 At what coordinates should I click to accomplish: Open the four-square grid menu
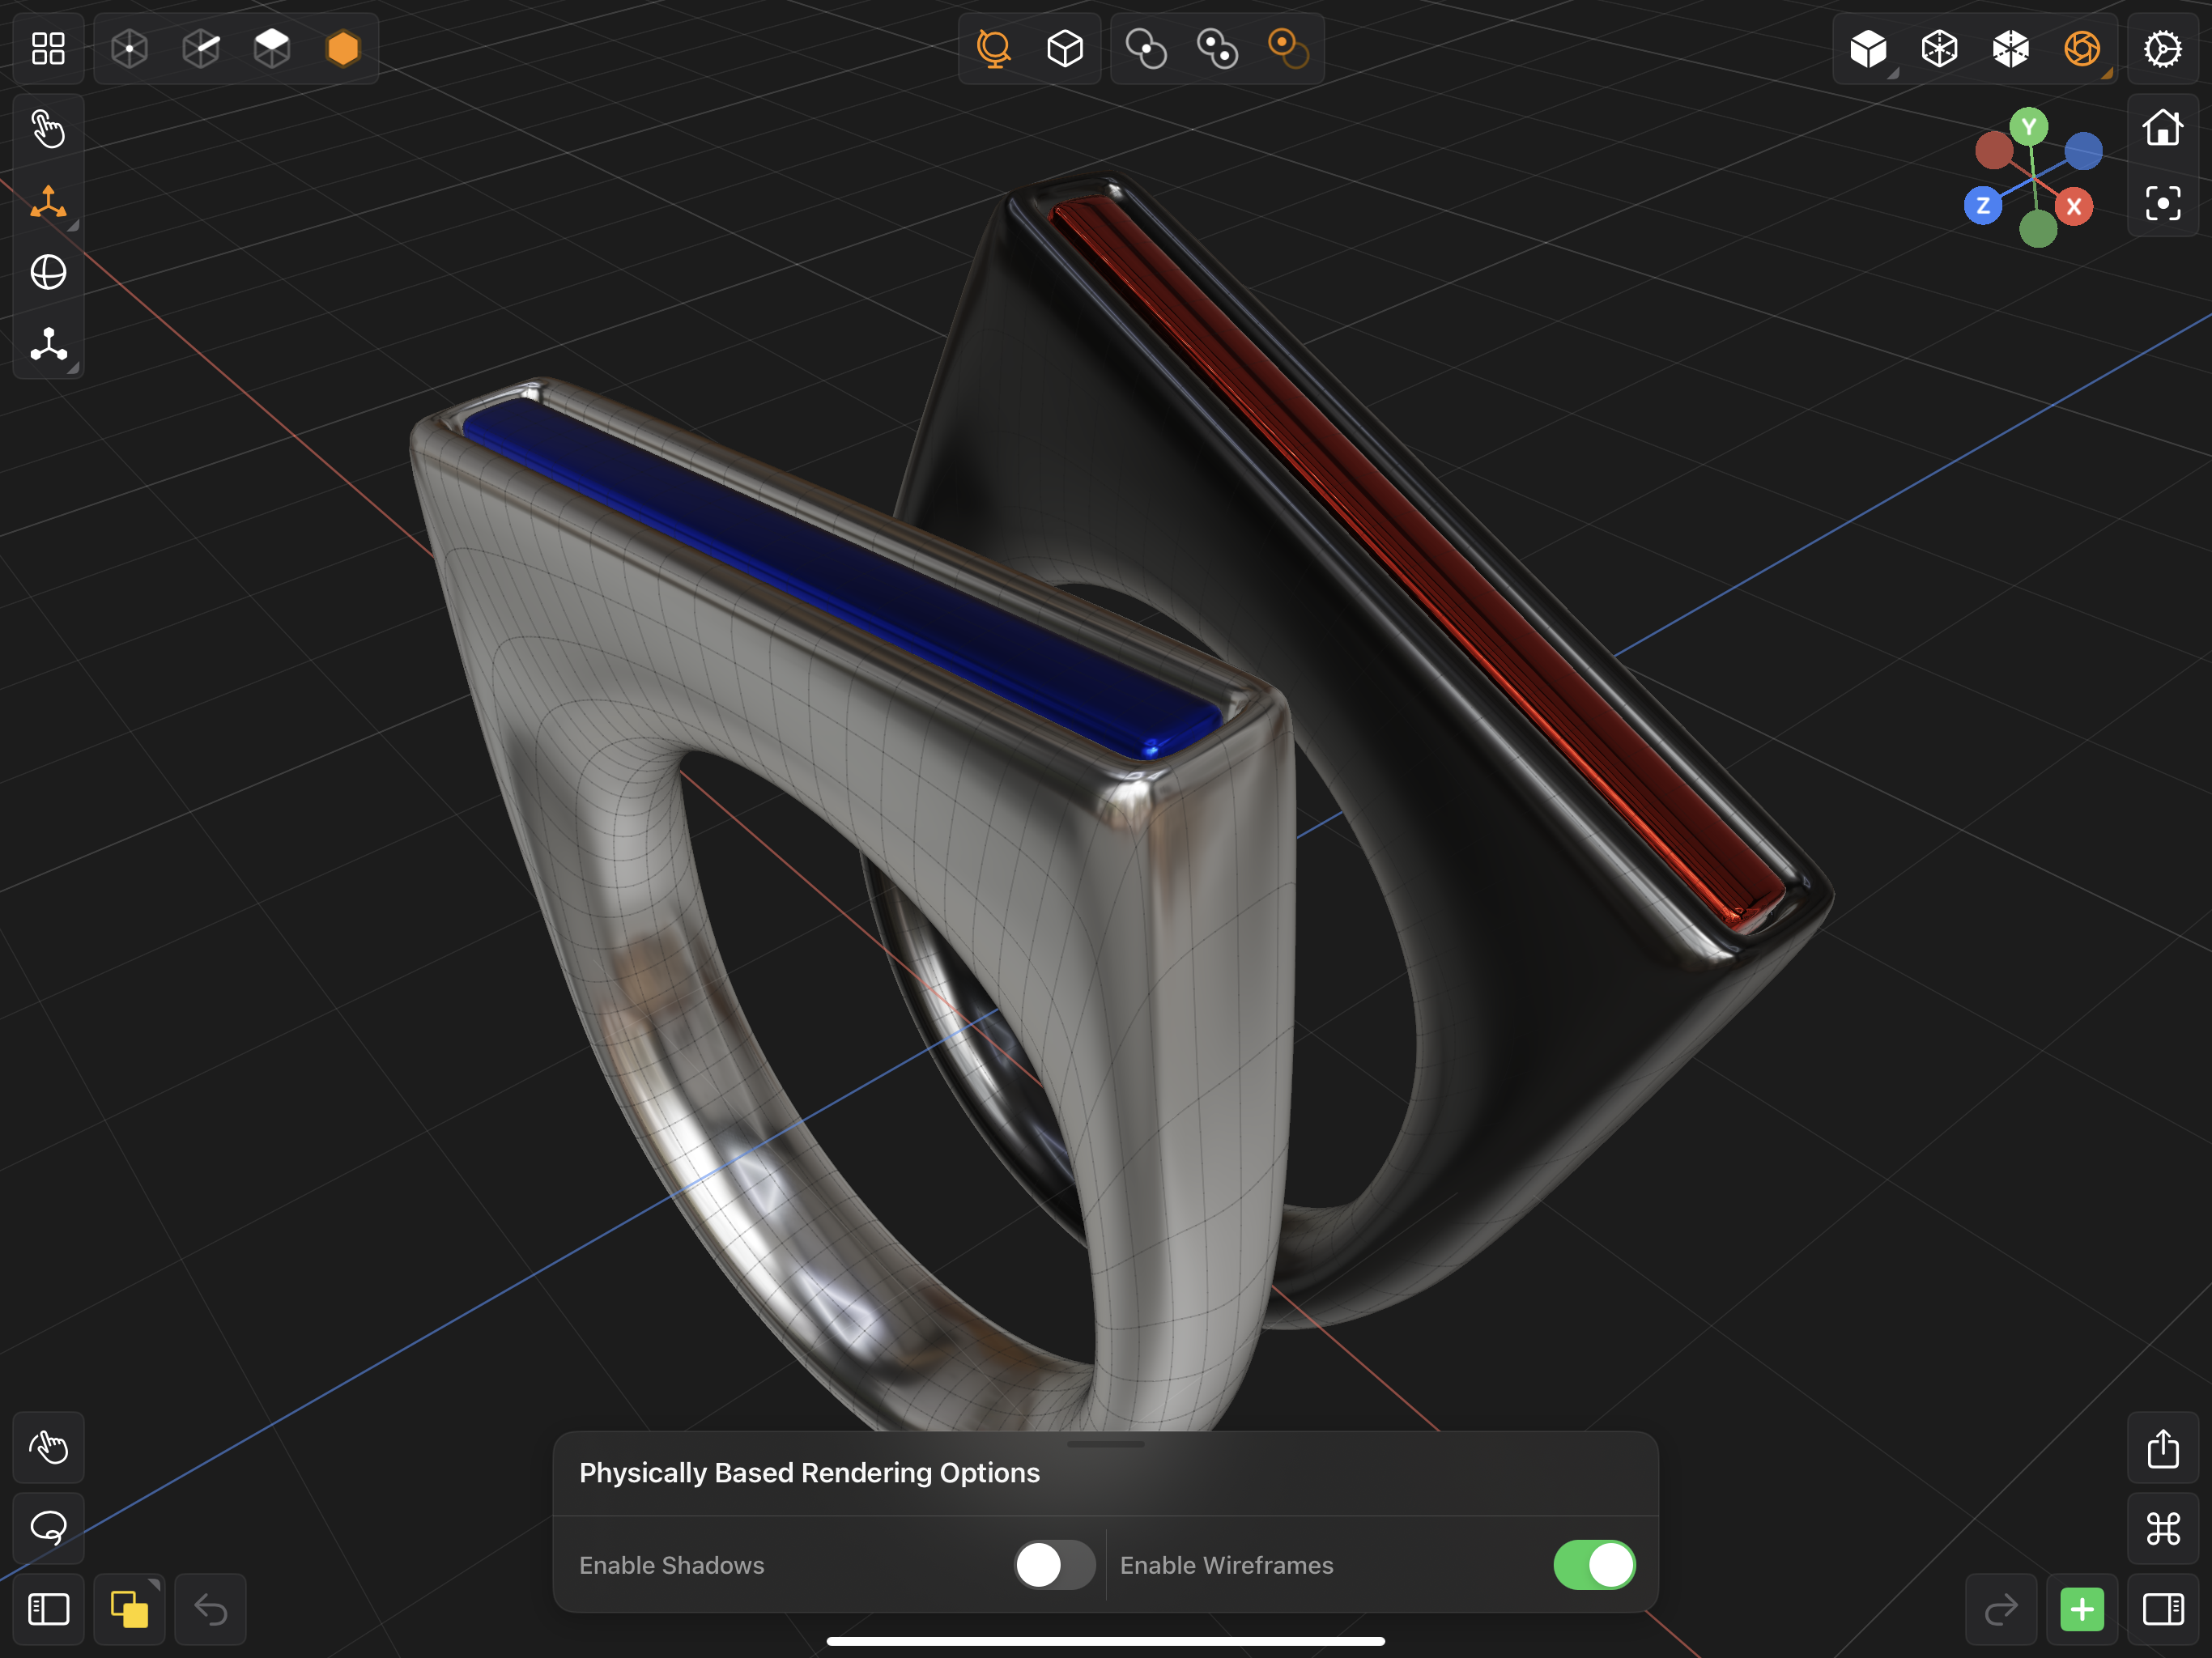coord(48,48)
